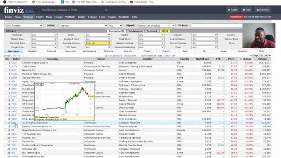Expand the Industry filter dropdown
The height and width of the screenshot is (158, 281).
205,35
